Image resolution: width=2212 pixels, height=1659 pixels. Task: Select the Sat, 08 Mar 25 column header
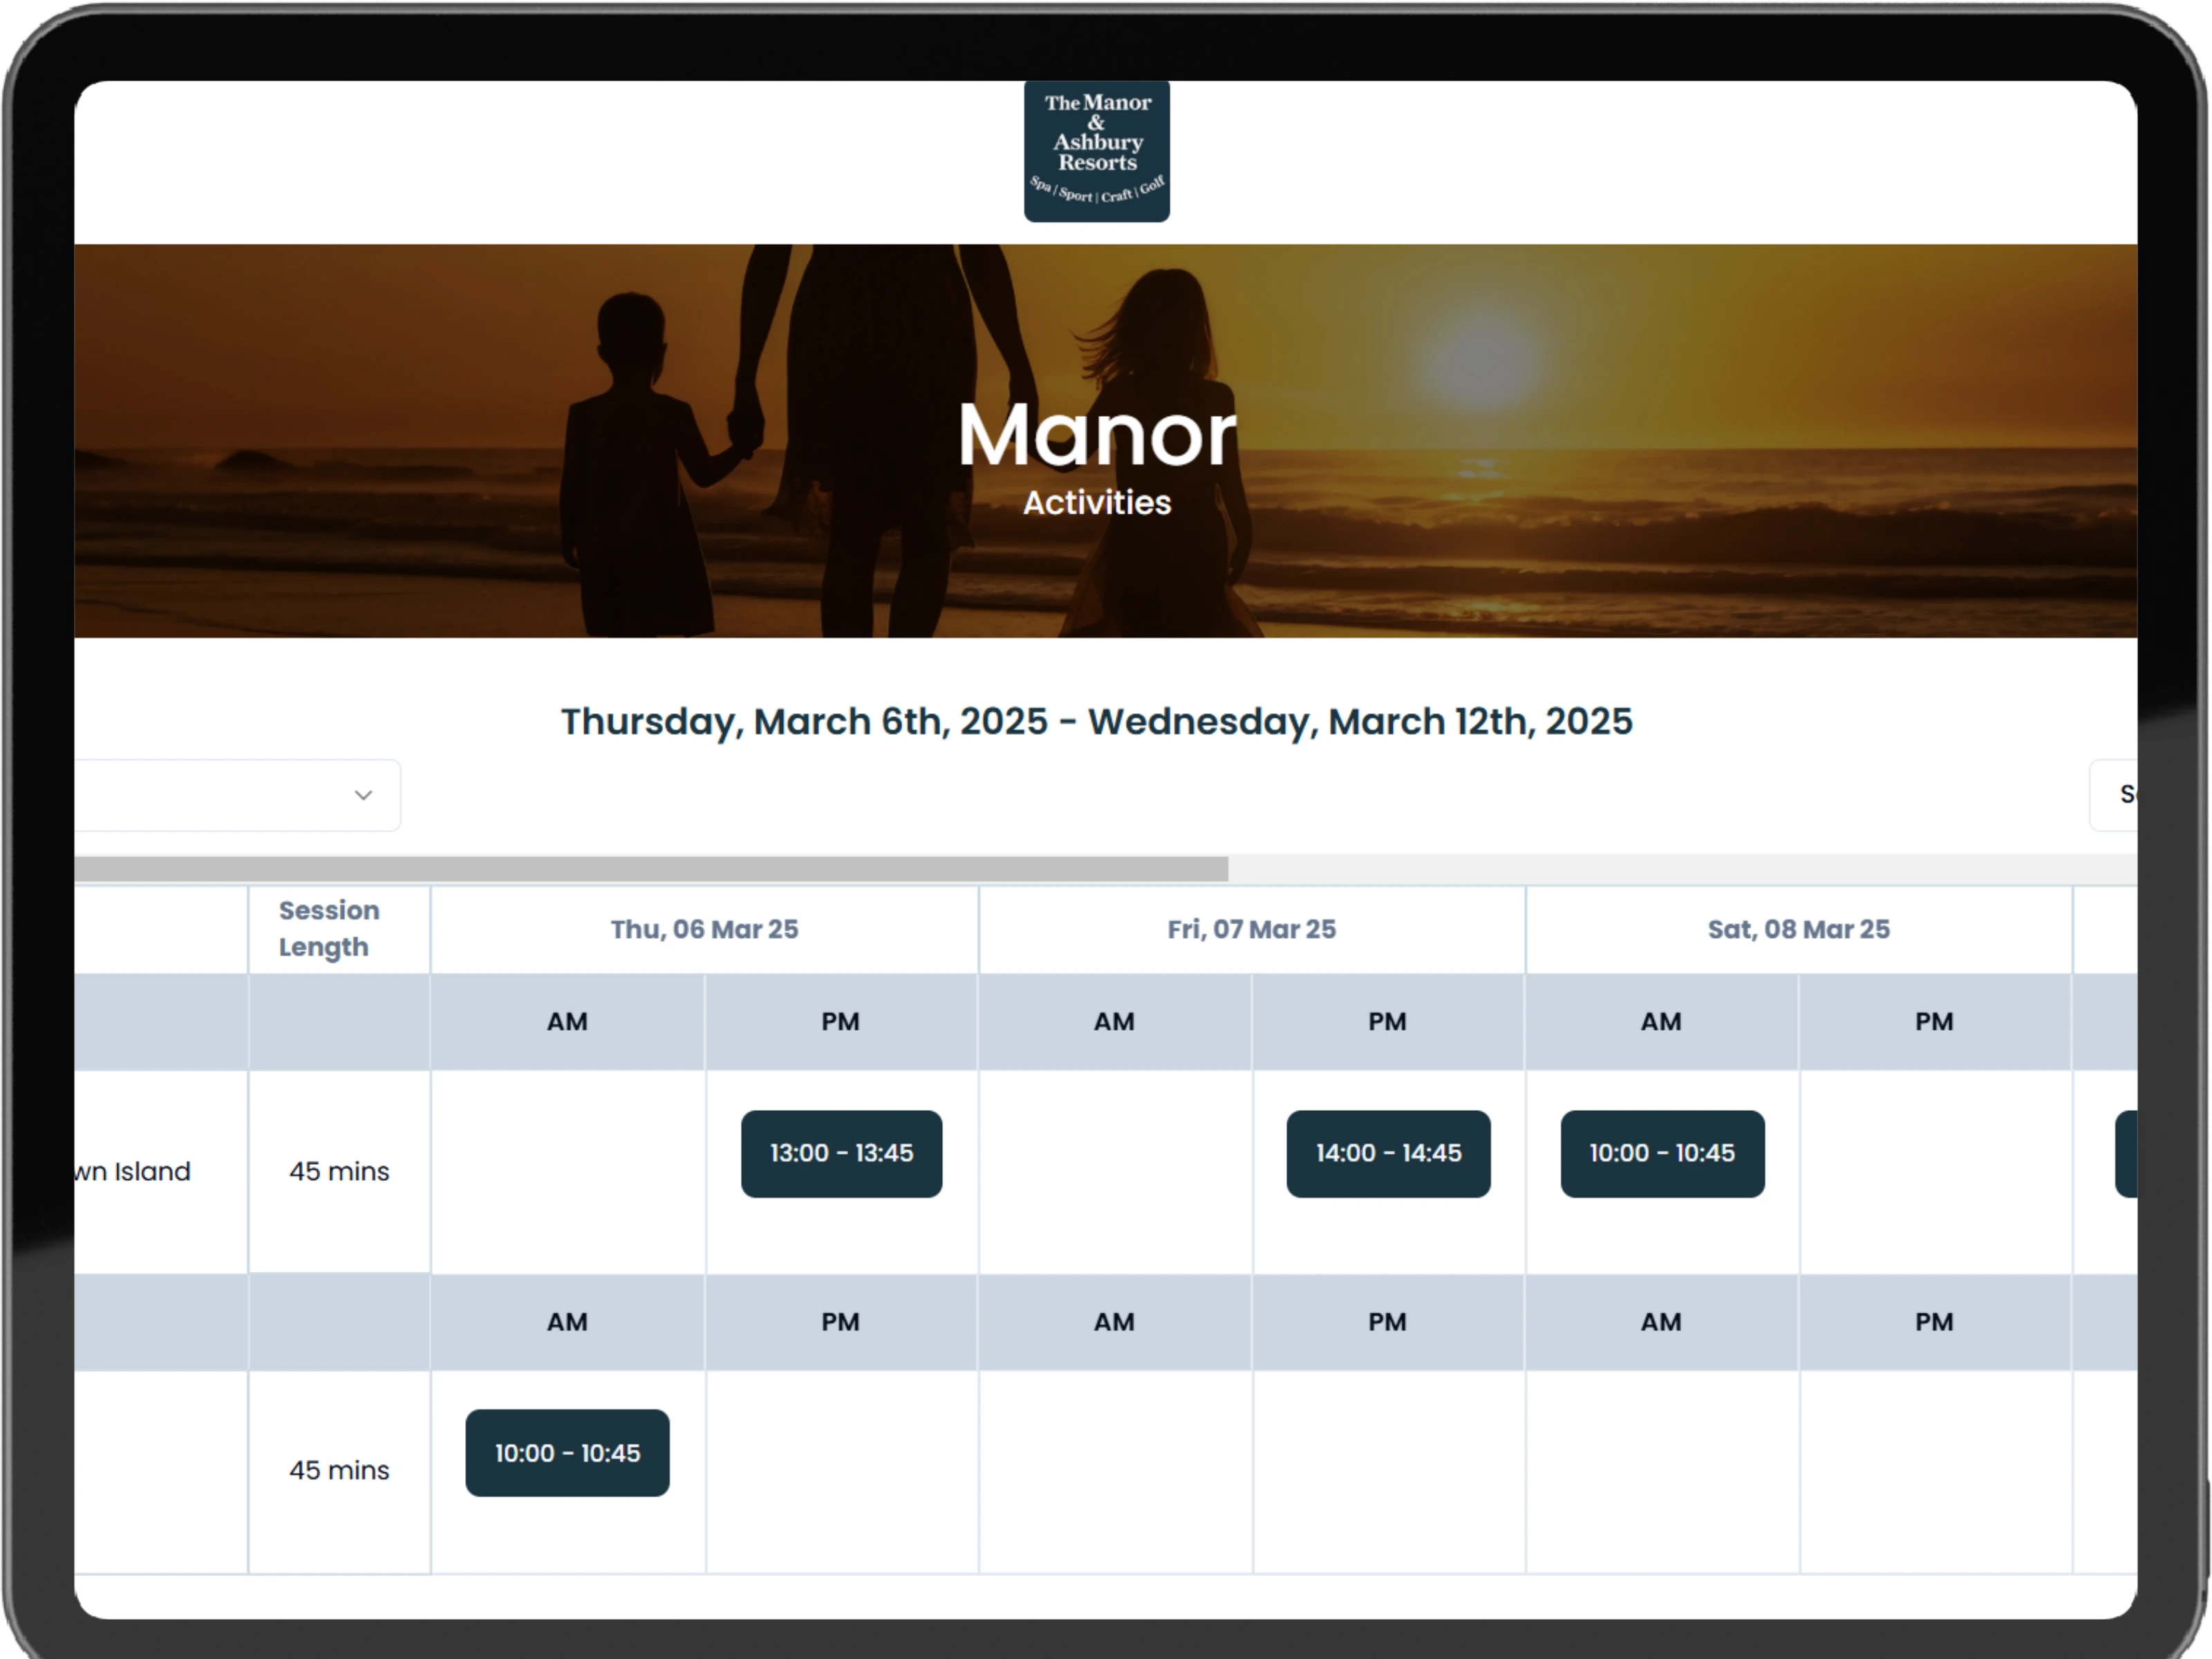[1798, 929]
